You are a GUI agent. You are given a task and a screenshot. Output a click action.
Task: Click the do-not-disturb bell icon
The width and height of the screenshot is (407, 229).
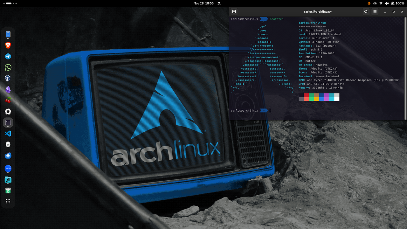[219, 3]
